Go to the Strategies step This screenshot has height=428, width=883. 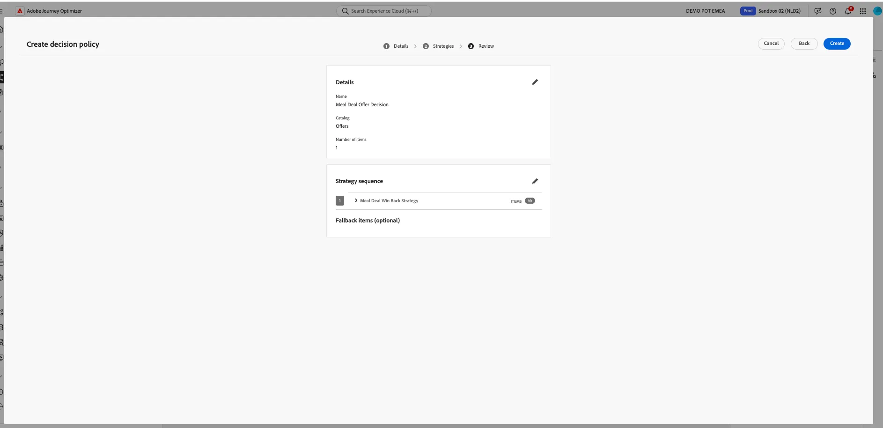438,46
